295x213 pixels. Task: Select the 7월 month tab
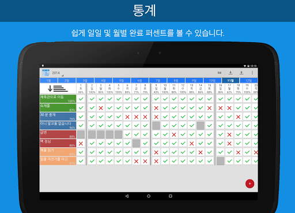pyautogui.click(x=158, y=80)
